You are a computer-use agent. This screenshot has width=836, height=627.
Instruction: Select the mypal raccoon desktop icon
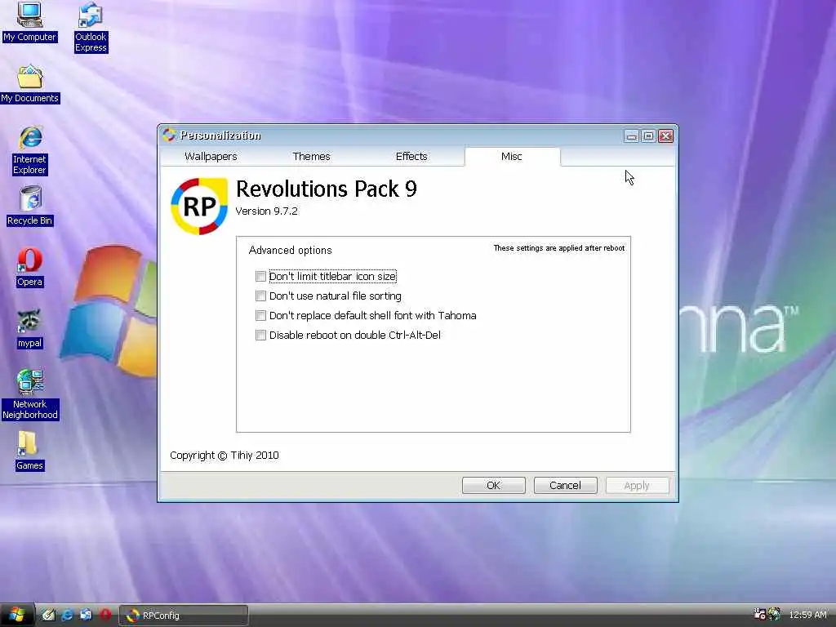pyautogui.click(x=29, y=329)
